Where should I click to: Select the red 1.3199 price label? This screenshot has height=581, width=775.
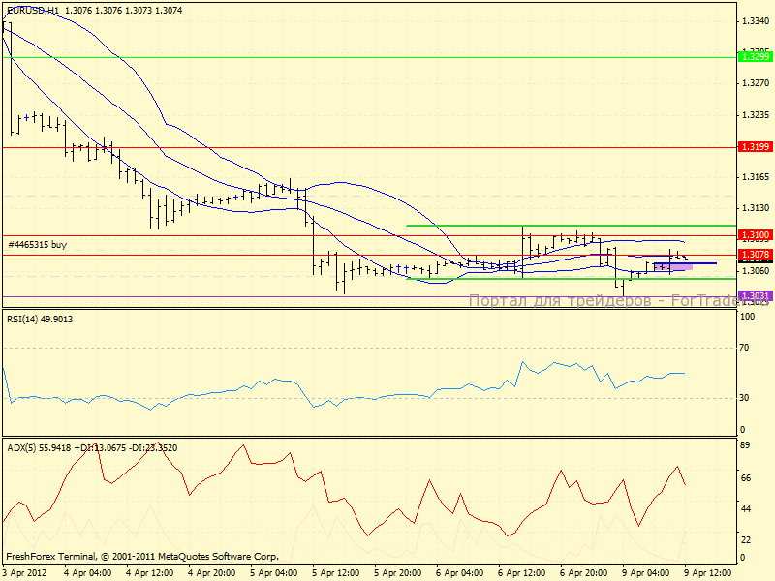point(755,146)
